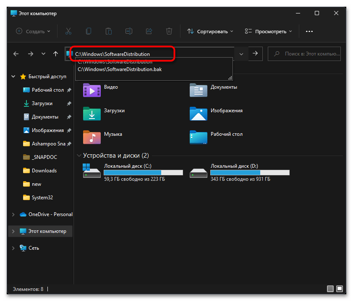The height and width of the screenshot is (301, 353).
Task: Open the Просмотреть view menu
Action: point(268,31)
